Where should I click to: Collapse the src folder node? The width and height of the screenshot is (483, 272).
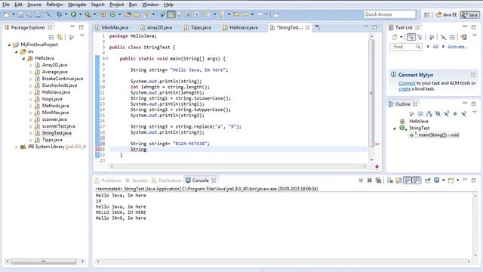17,51
